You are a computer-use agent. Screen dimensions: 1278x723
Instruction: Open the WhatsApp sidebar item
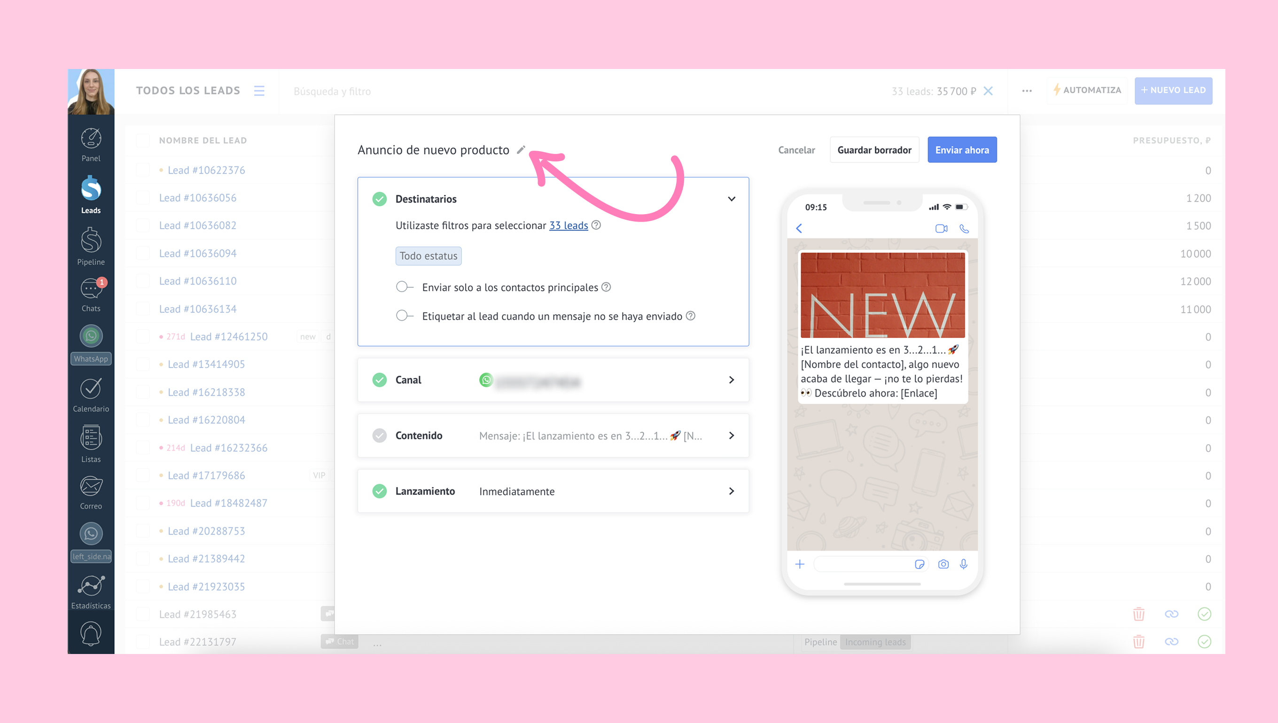91,345
